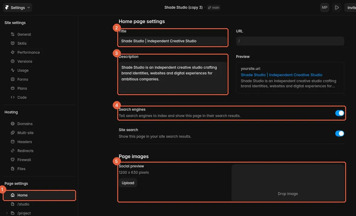Click the main branch indicator
This screenshot has width=356, height=216.
(214, 7)
